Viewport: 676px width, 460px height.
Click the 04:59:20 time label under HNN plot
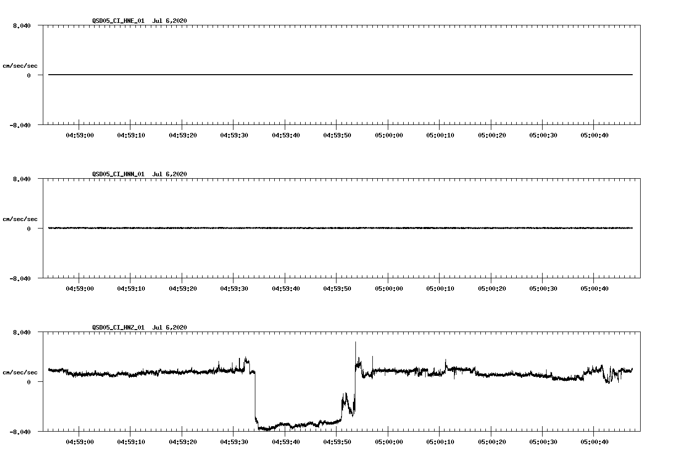(183, 289)
